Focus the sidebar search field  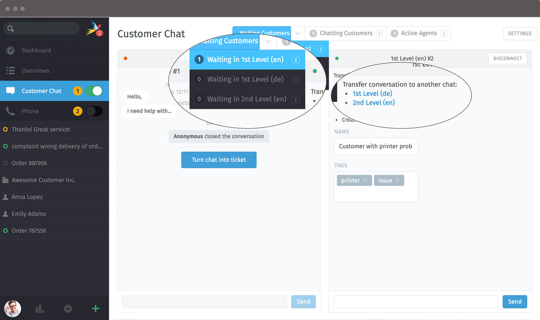tap(41, 29)
